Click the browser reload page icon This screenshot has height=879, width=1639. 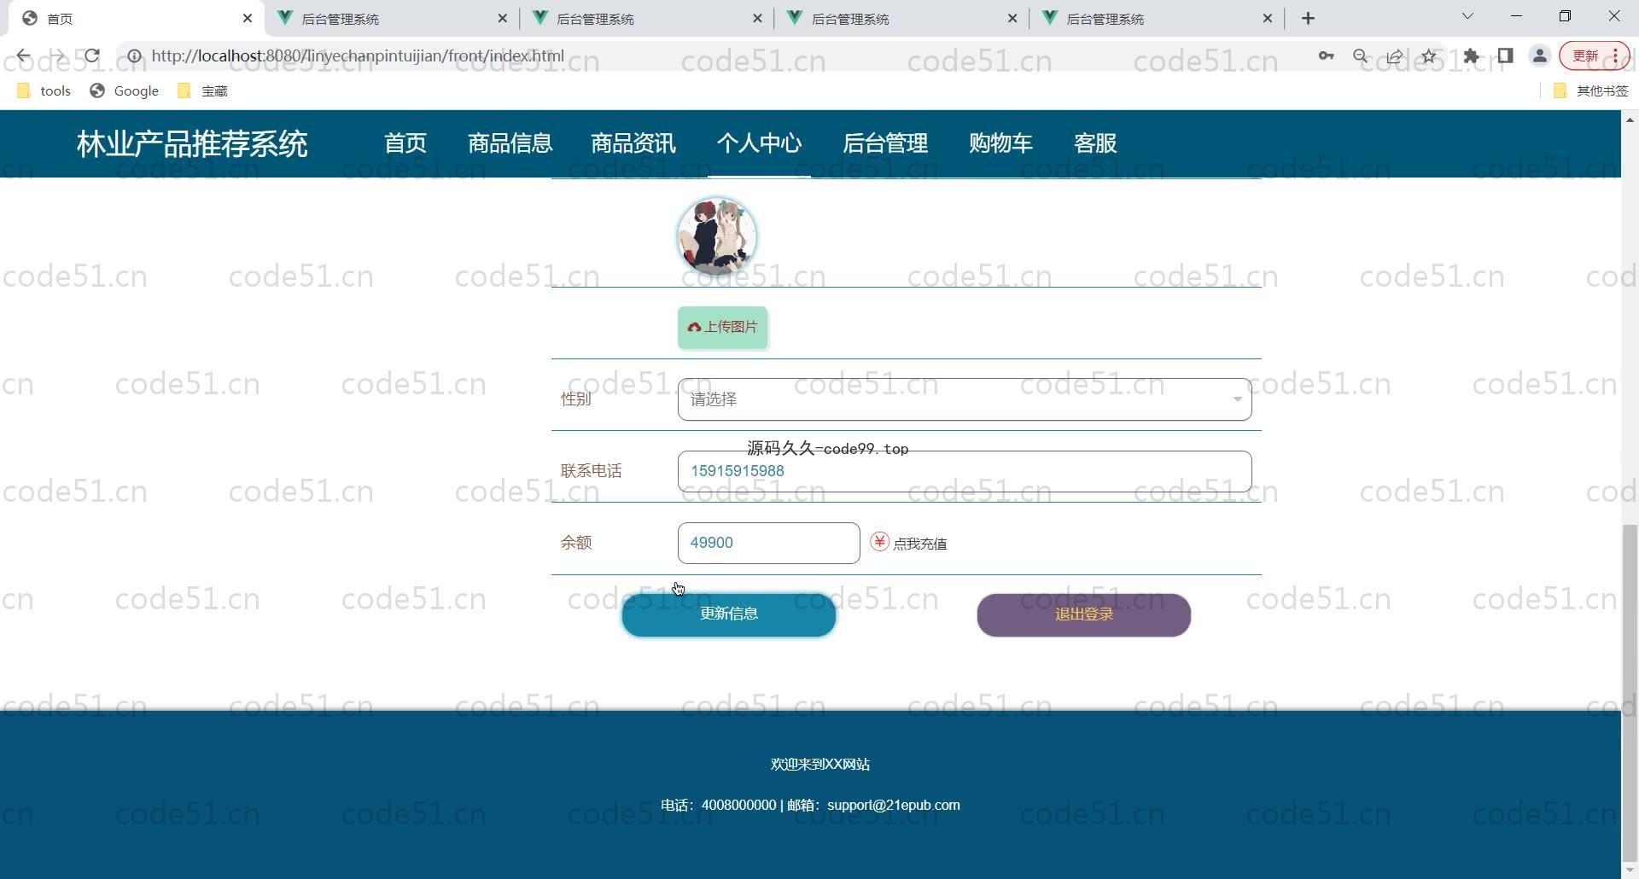(92, 56)
